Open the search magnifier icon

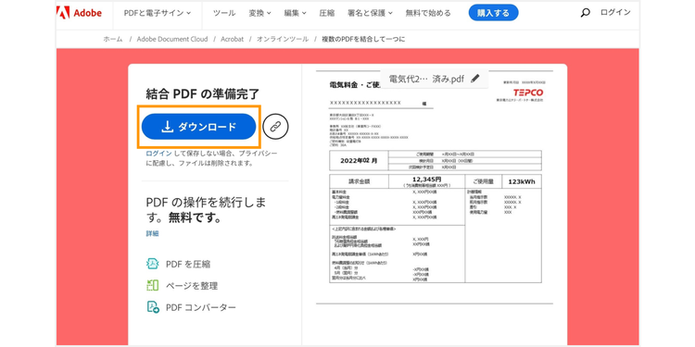pos(585,13)
